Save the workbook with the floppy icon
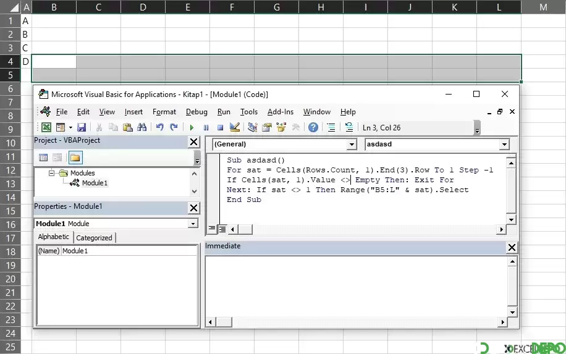Image resolution: width=566 pixels, height=354 pixels. (x=82, y=127)
